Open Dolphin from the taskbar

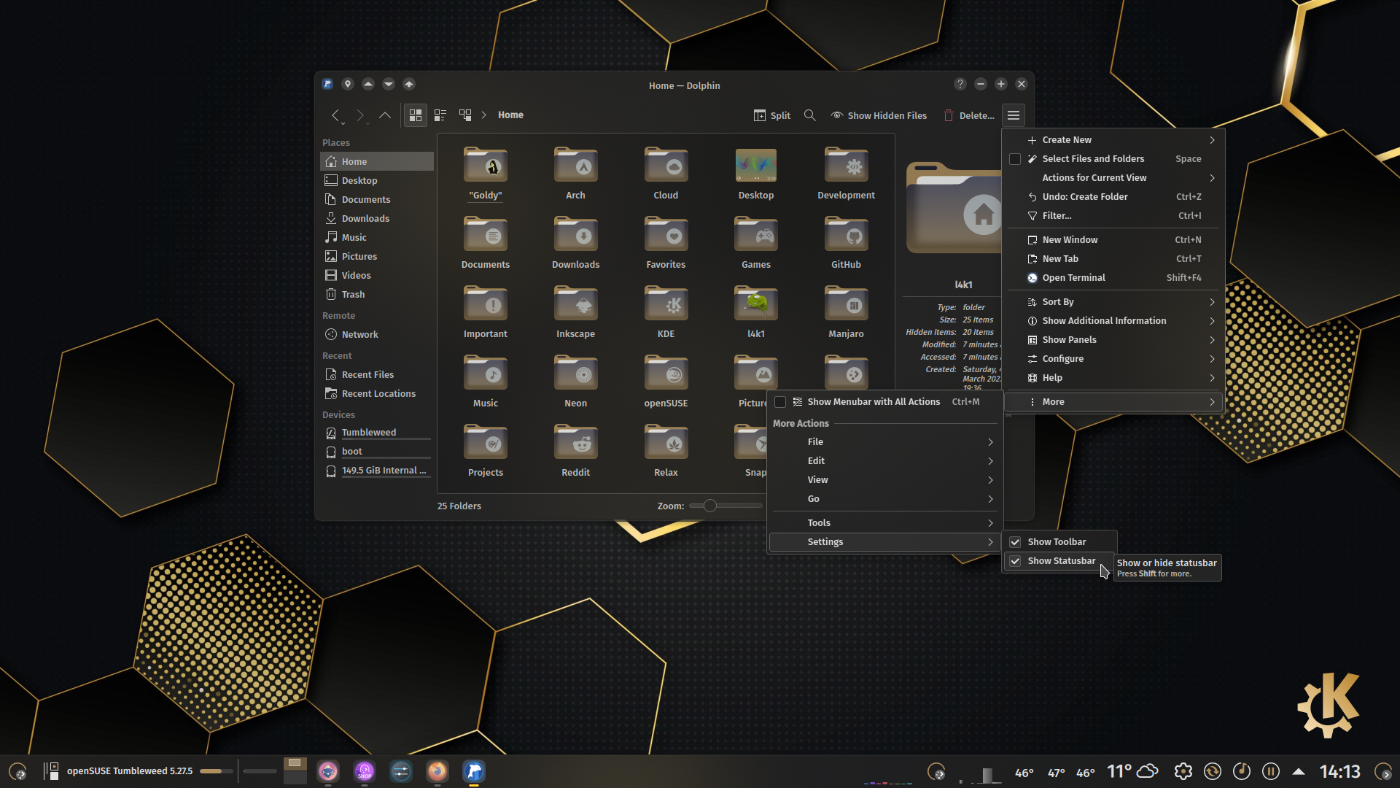coord(474,771)
